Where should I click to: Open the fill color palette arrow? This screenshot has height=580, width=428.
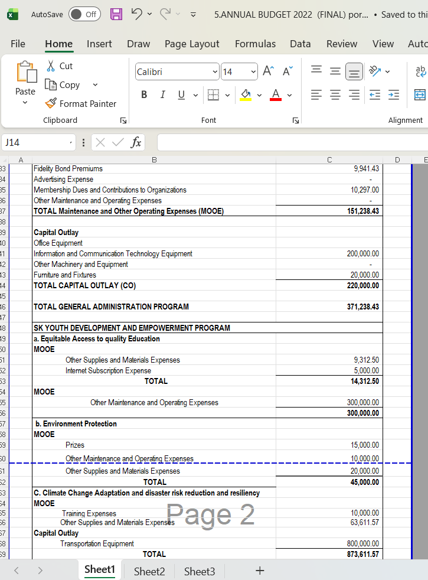click(x=260, y=95)
